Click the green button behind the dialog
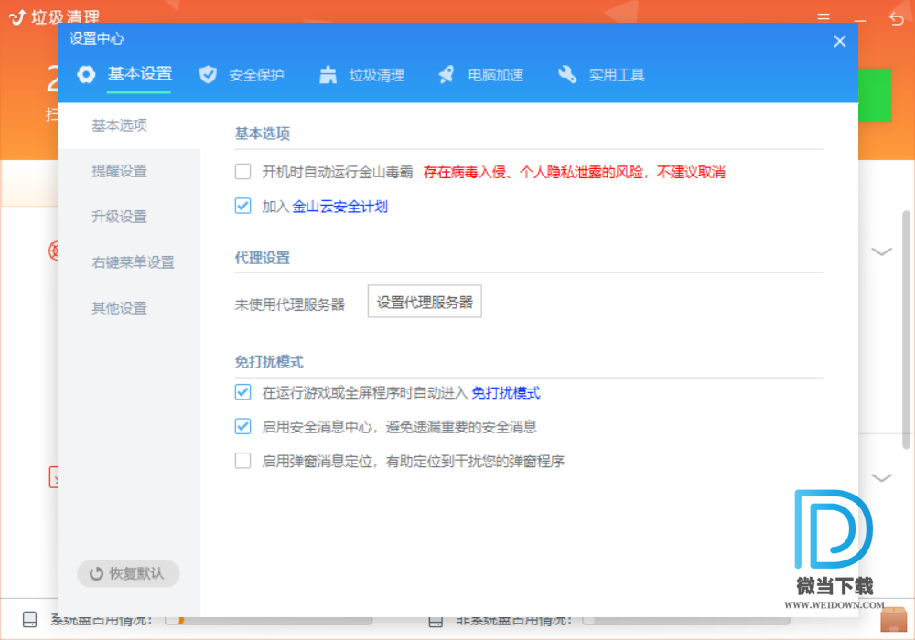 pos(874,94)
